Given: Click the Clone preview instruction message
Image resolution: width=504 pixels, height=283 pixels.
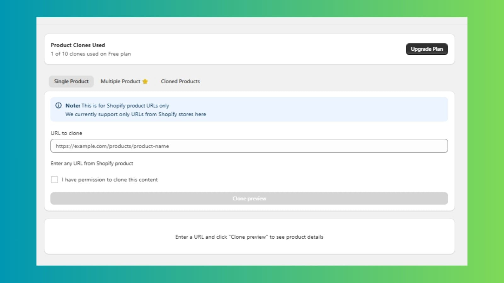Looking at the screenshot, I should 249,237.
